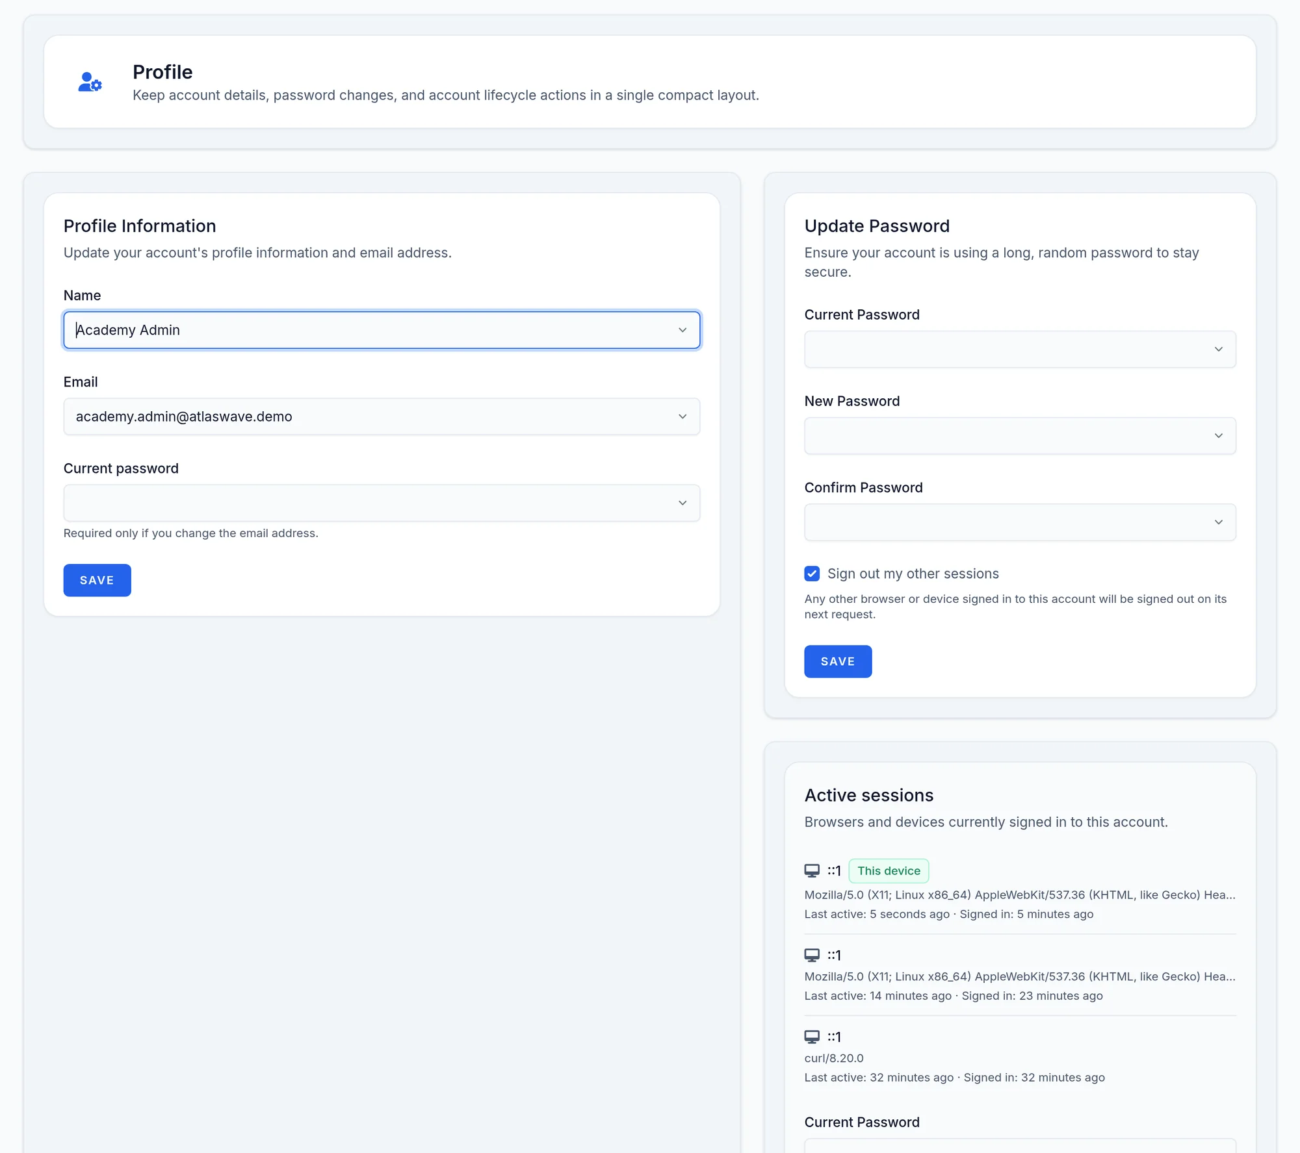Click Last active: 5 seconds ago text
This screenshot has height=1153, width=1300.
[877, 914]
